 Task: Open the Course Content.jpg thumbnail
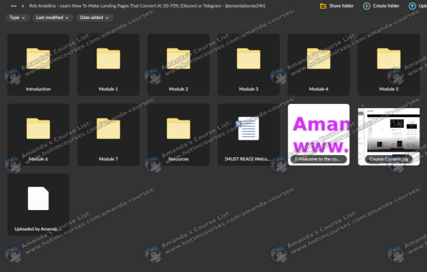[x=389, y=135]
